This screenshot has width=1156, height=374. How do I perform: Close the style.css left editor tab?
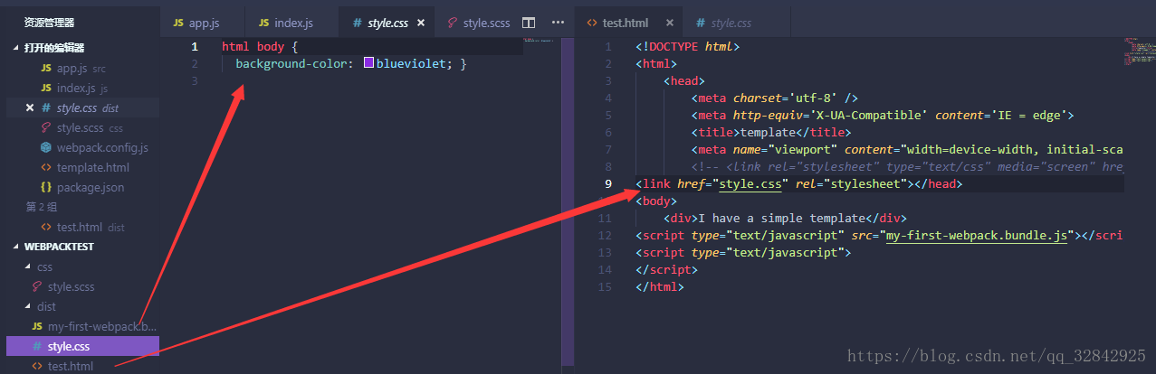coord(423,23)
